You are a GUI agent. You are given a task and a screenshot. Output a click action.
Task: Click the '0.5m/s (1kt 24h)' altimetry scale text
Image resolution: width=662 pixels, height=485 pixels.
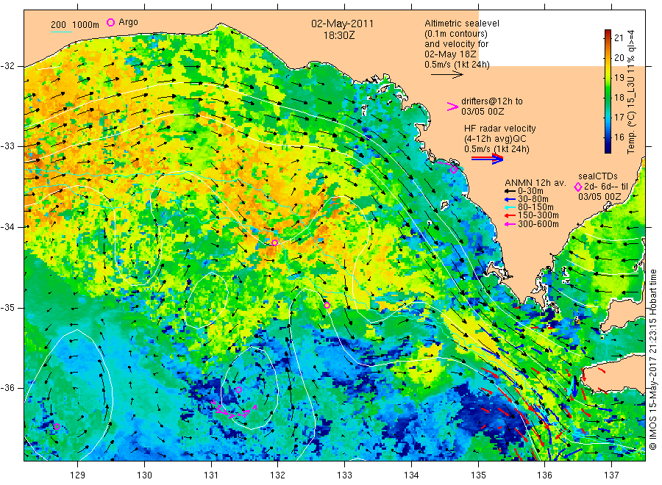click(x=457, y=65)
